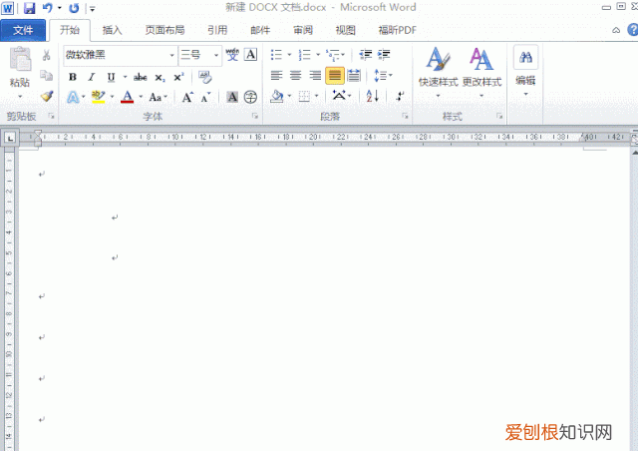Open the font name box 微软雅黑

(x=121, y=55)
